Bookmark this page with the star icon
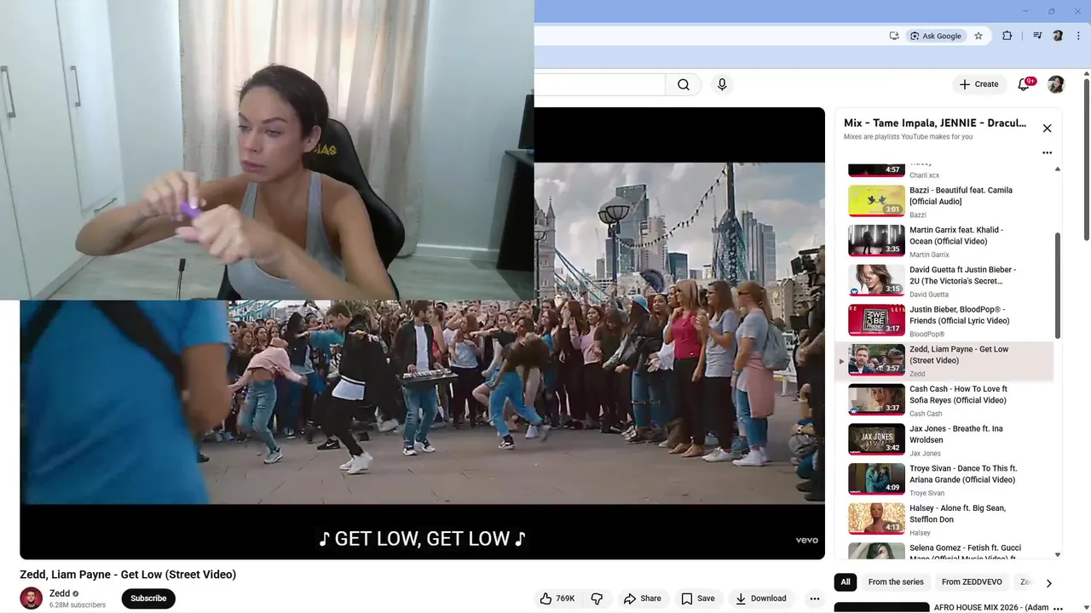This screenshot has height=613, width=1091. (978, 36)
